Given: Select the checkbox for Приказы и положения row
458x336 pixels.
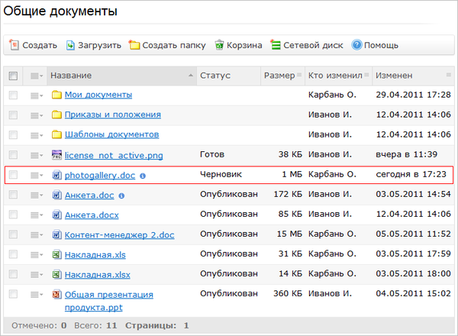Looking at the screenshot, I should click(x=13, y=115).
